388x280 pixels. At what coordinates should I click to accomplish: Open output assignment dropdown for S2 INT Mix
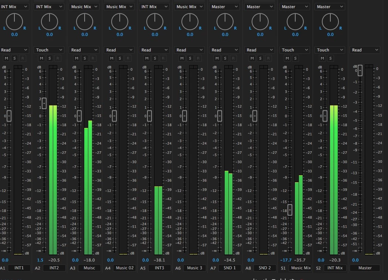(x=330, y=7)
